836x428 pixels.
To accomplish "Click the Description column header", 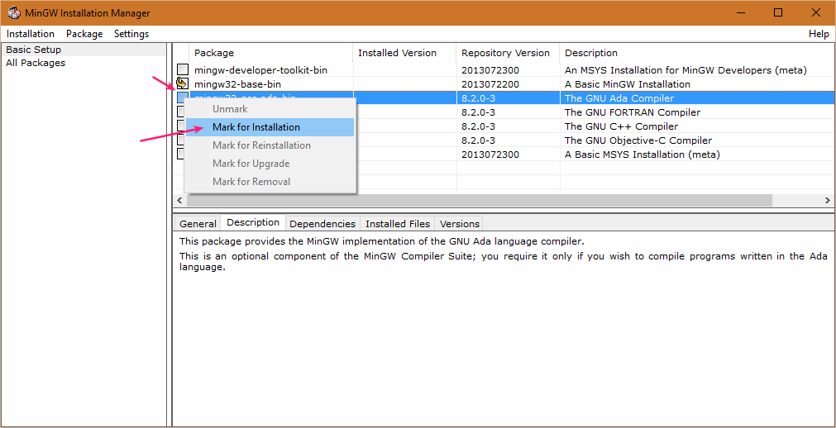I will [591, 53].
